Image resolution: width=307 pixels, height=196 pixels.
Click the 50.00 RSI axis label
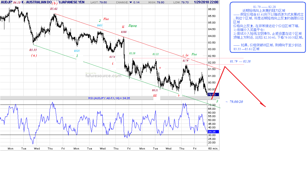click(212, 120)
